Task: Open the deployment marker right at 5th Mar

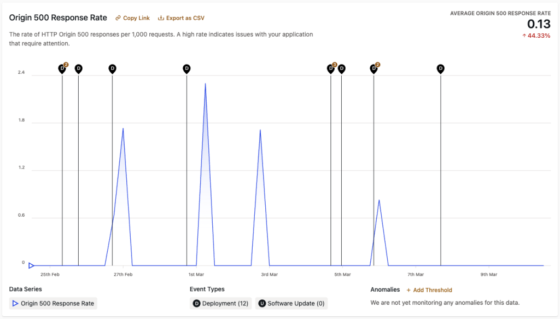Action: tap(341, 69)
